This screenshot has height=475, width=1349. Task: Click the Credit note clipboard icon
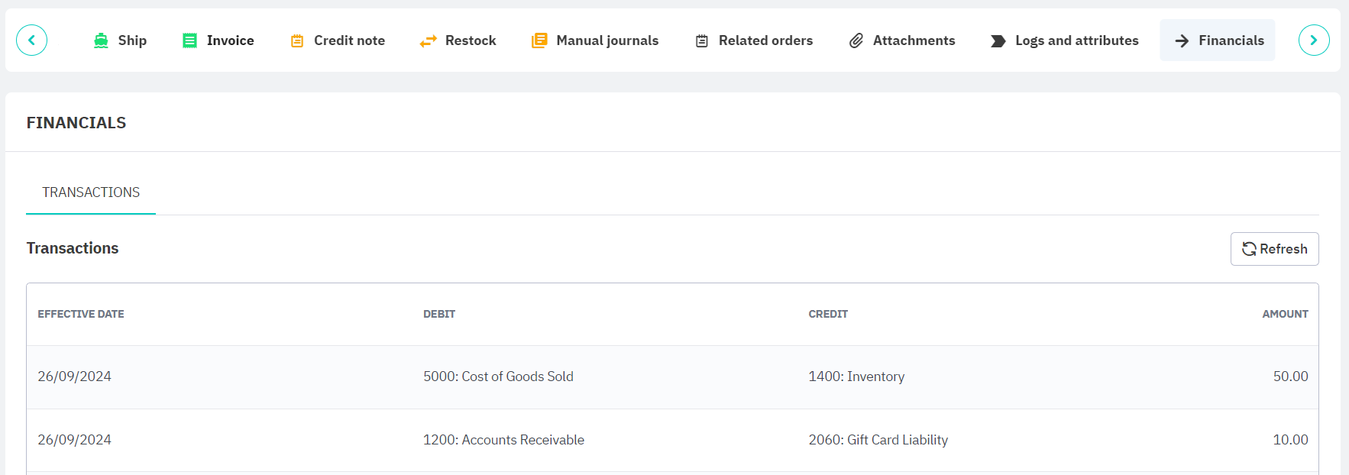(297, 41)
